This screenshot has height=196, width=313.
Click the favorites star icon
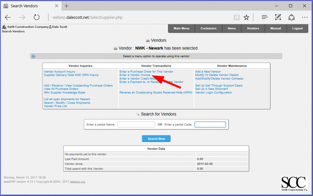tap(246, 17)
